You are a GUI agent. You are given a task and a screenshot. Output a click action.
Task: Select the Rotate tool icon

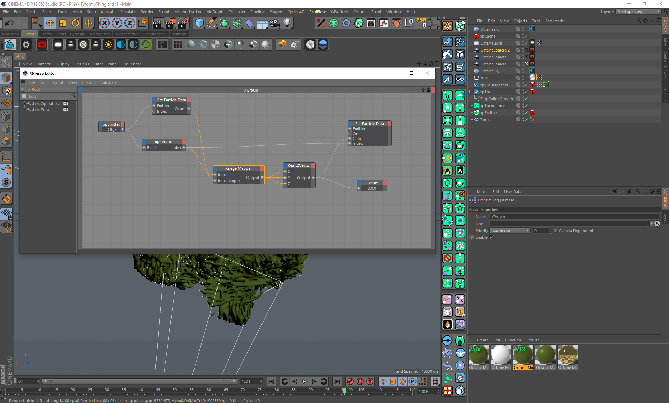click(x=75, y=23)
